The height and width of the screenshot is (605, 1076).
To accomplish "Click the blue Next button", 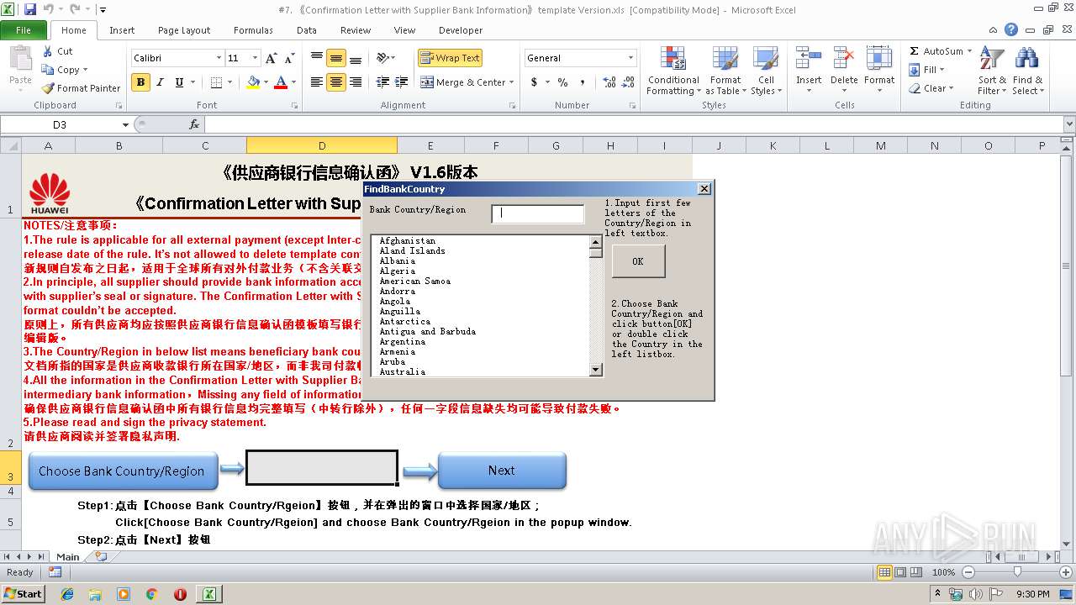I will [x=502, y=471].
